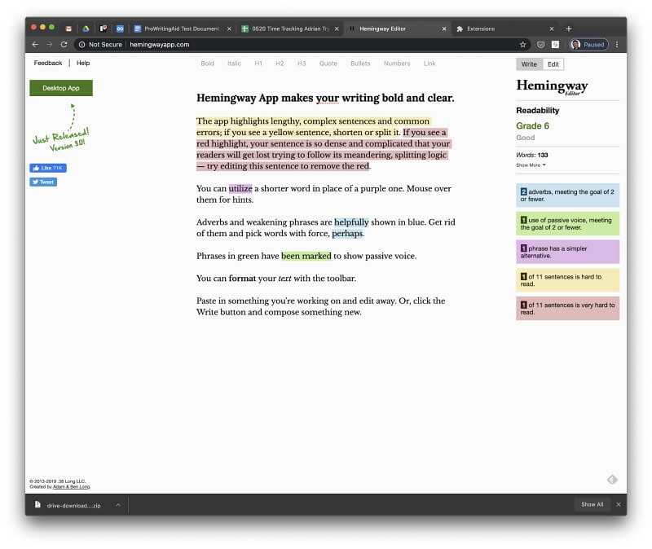The image size is (652, 549).
Task: Click the green passive voice summary box
Action: pyautogui.click(x=567, y=223)
